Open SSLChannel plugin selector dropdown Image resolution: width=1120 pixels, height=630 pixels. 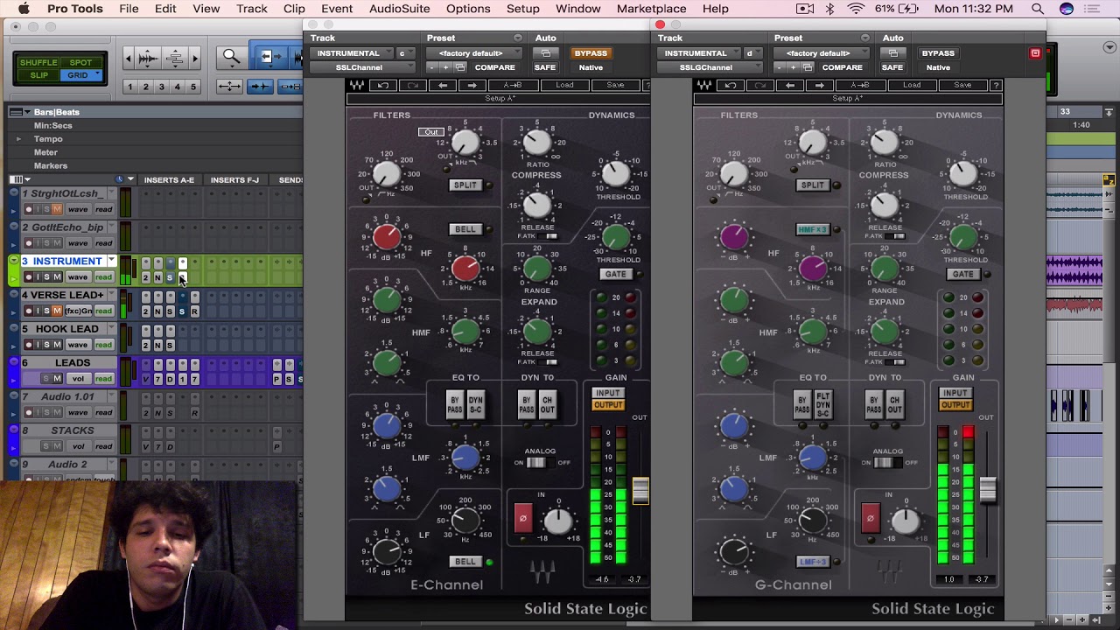point(362,67)
